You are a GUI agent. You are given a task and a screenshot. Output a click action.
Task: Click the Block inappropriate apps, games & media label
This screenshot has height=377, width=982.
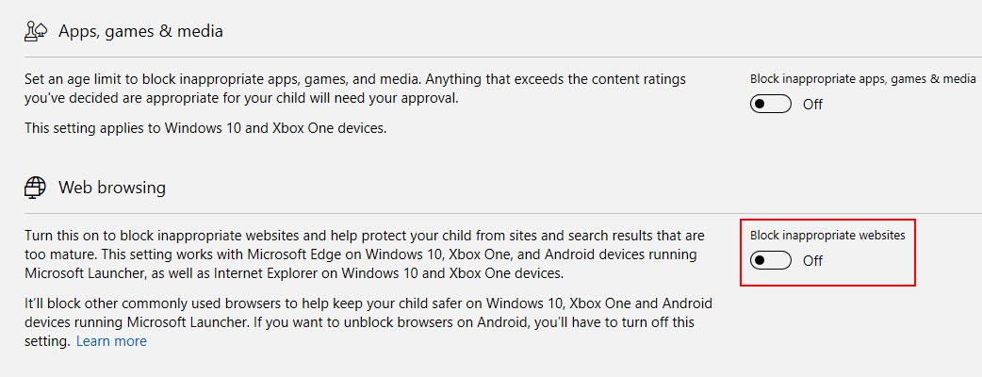pos(863,79)
